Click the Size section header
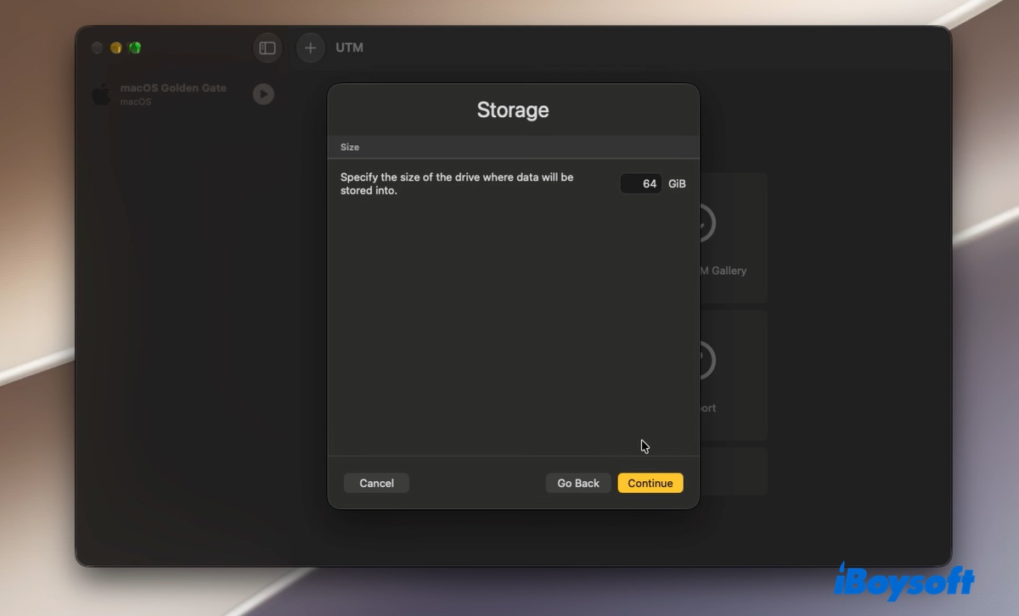 click(x=350, y=147)
